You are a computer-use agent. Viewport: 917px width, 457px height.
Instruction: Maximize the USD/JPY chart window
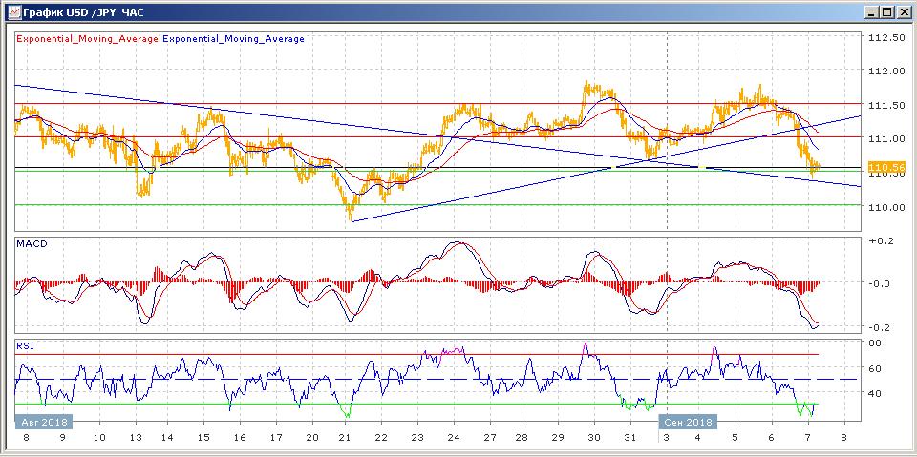pyautogui.click(x=887, y=11)
